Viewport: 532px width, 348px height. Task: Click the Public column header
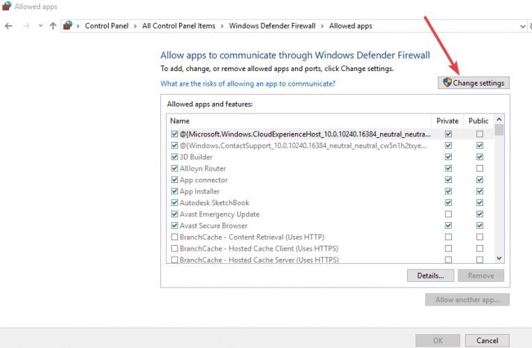pos(478,121)
